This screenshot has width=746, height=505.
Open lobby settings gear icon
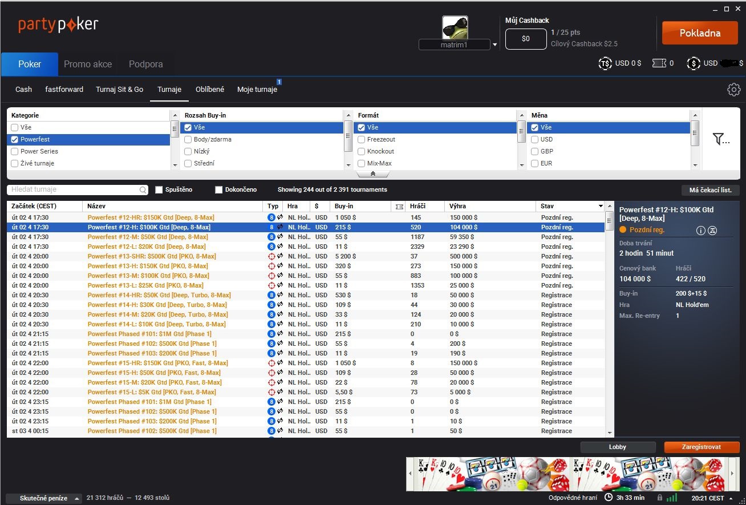[733, 90]
